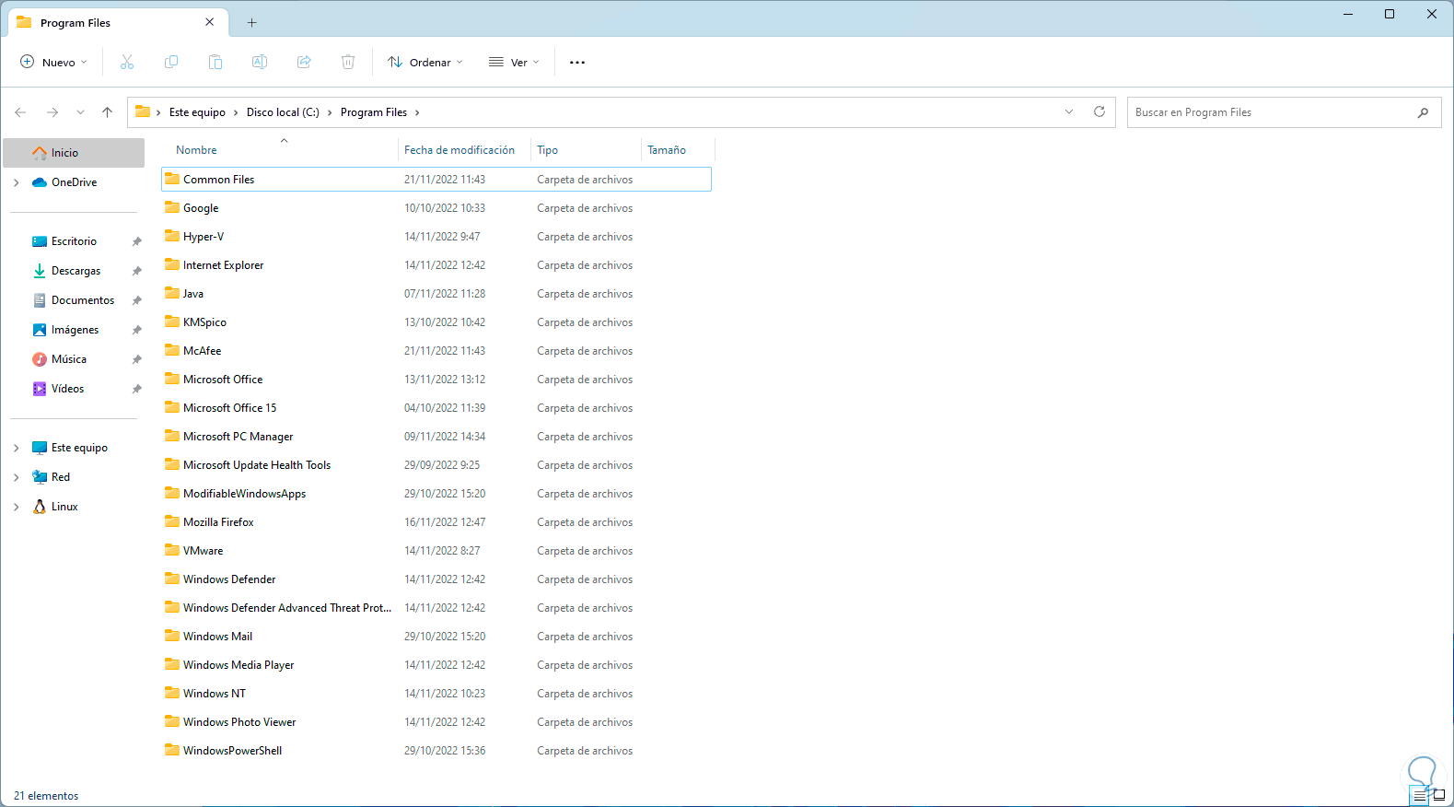Click the Buscar en Program Files search box
1454x807 pixels.
click(x=1271, y=112)
